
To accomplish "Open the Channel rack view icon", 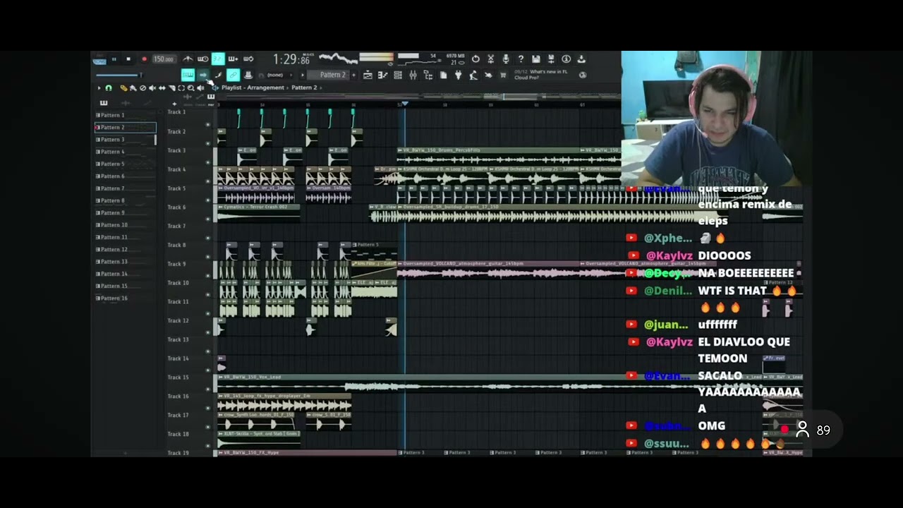I will (398, 75).
